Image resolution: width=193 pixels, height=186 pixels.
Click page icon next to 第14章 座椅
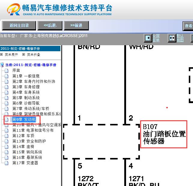(7, 147)
